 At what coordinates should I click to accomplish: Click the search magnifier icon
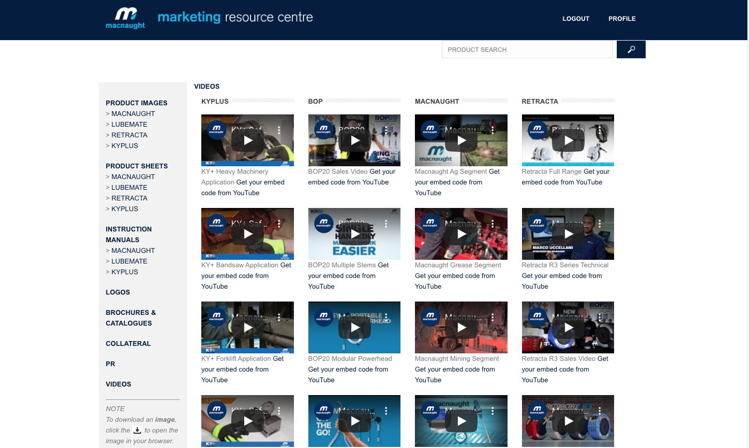tap(631, 49)
